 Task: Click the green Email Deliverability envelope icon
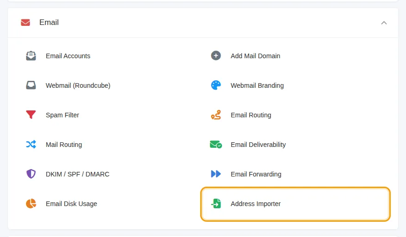pyautogui.click(x=215, y=144)
